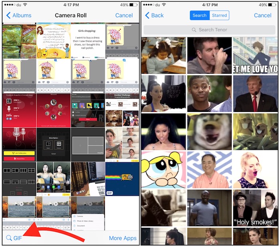280x247 pixels.
Task: Open the red microphone app screenshot
Action: (19, 144)
